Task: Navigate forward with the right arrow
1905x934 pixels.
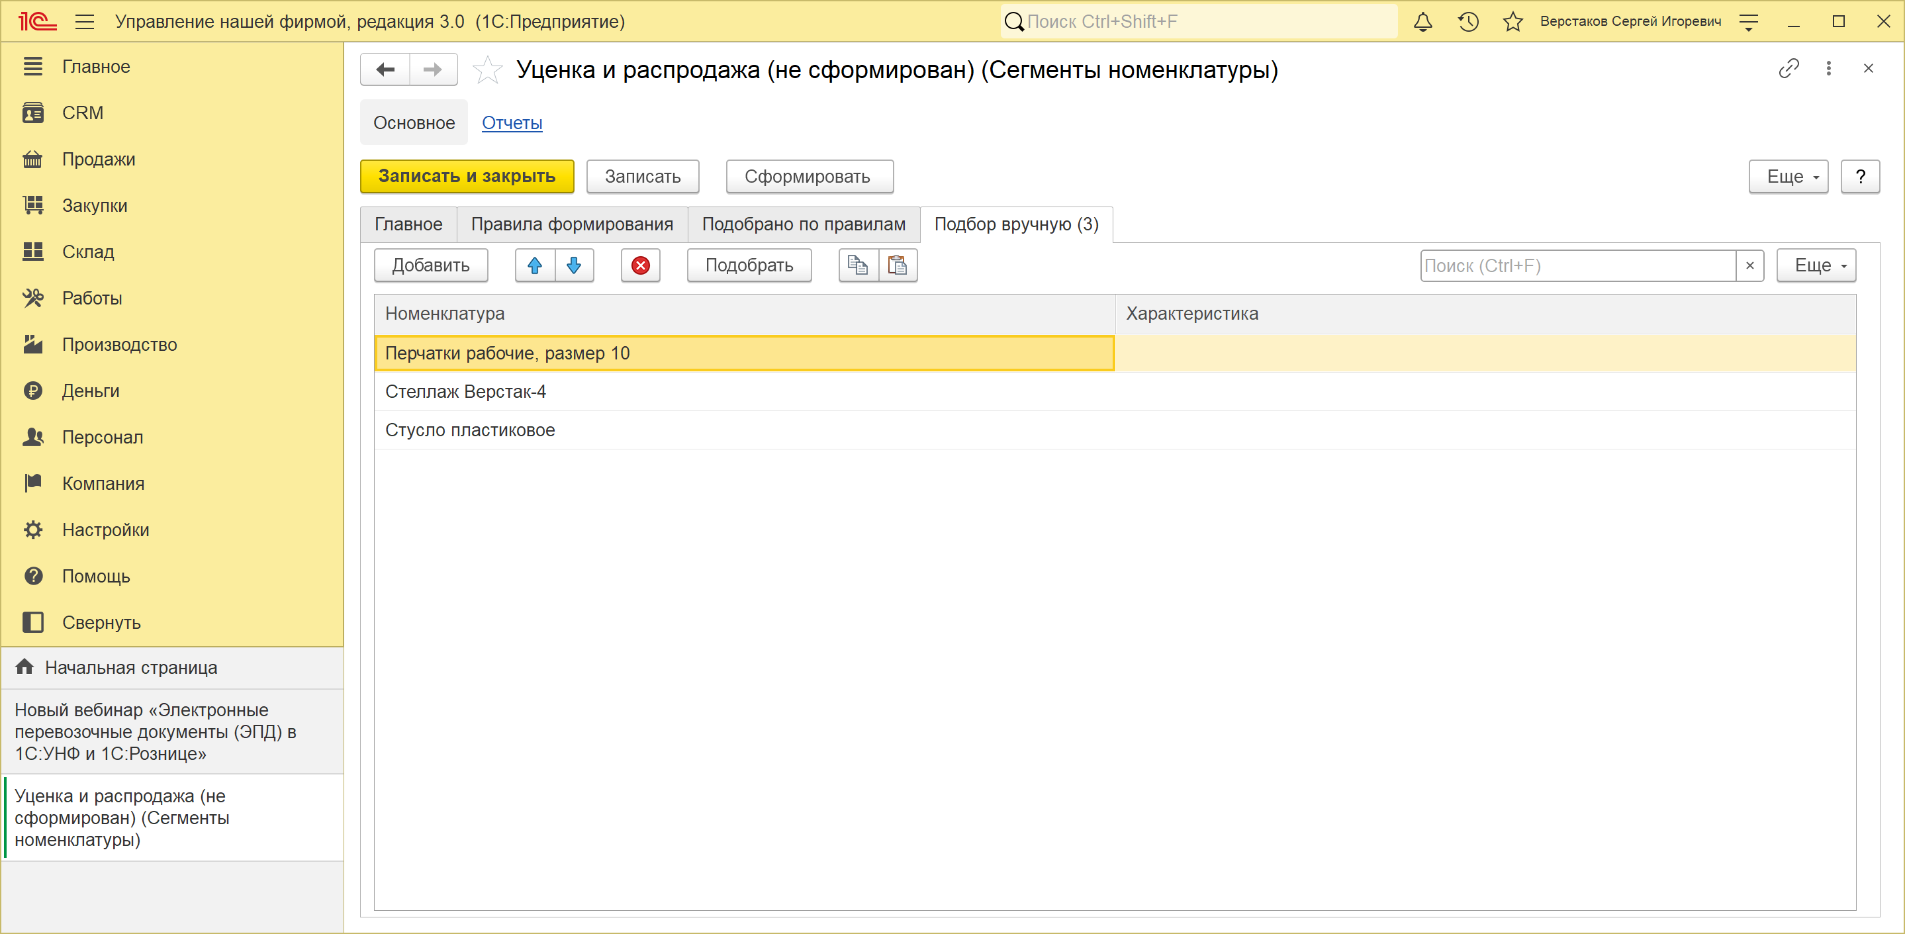Action: (434, 70)
